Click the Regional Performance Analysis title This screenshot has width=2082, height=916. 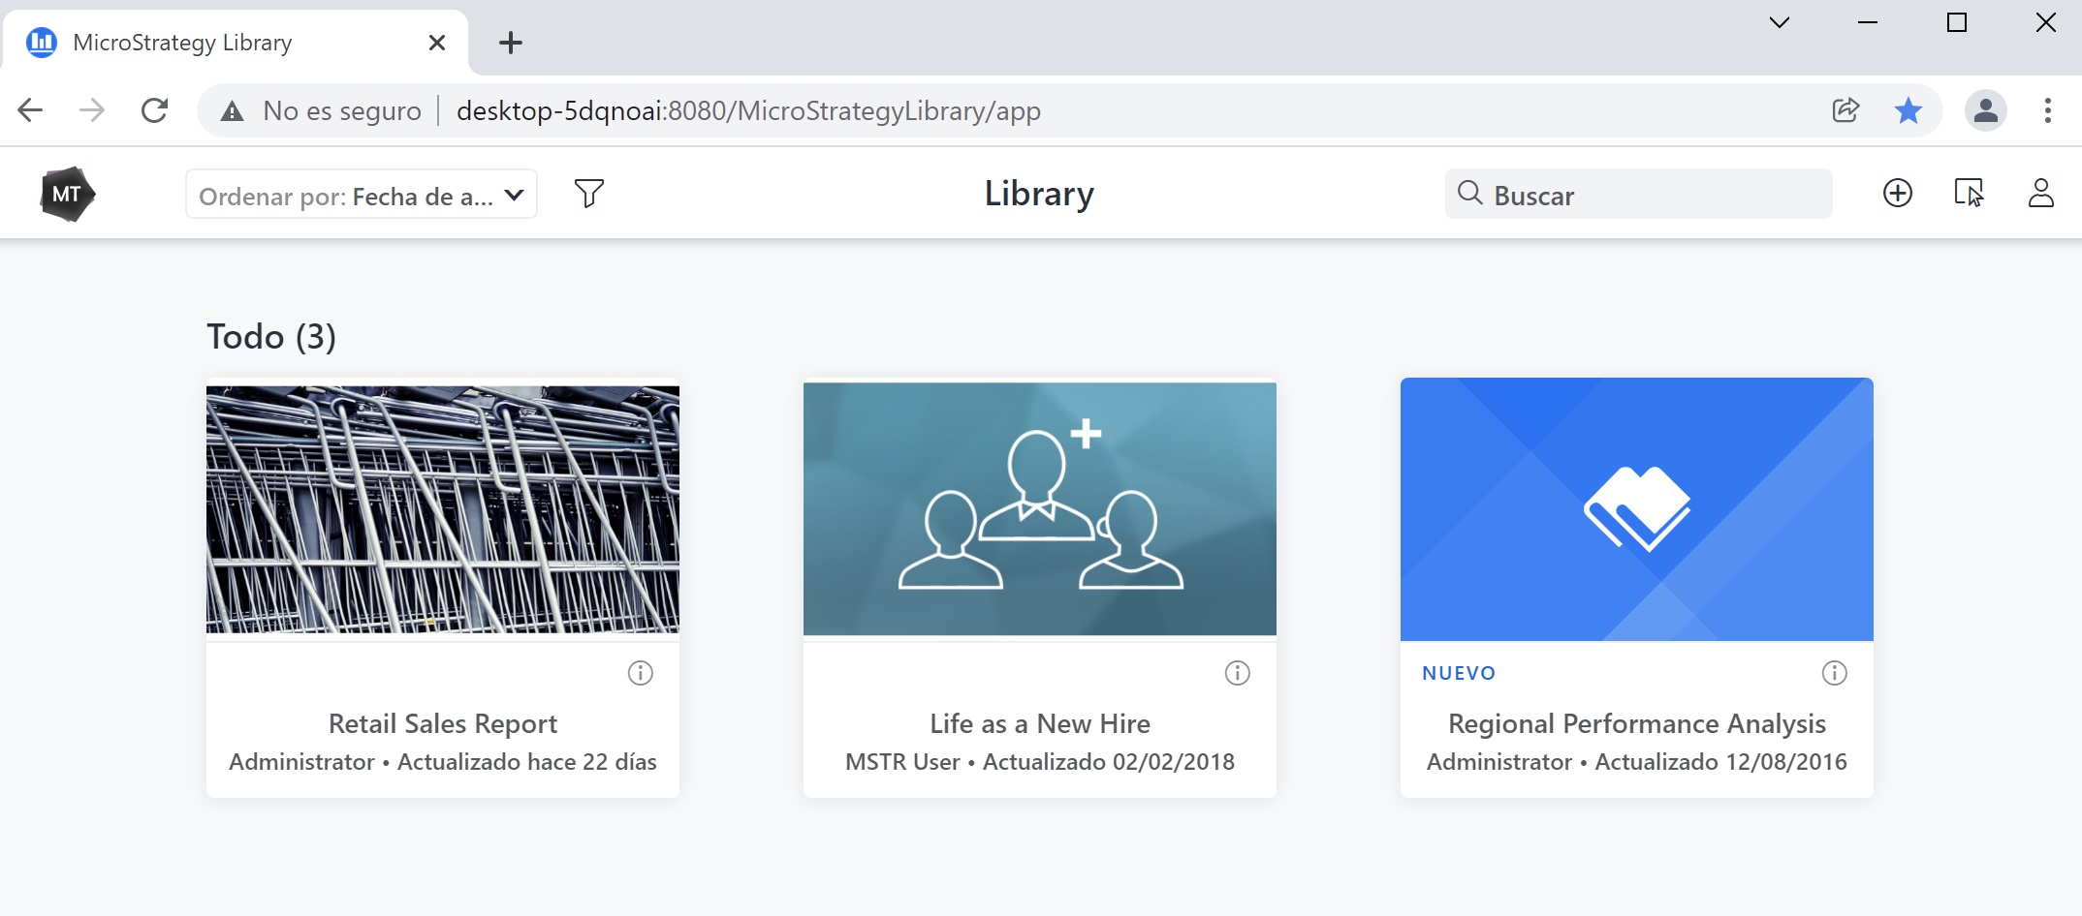[1637, 724]
